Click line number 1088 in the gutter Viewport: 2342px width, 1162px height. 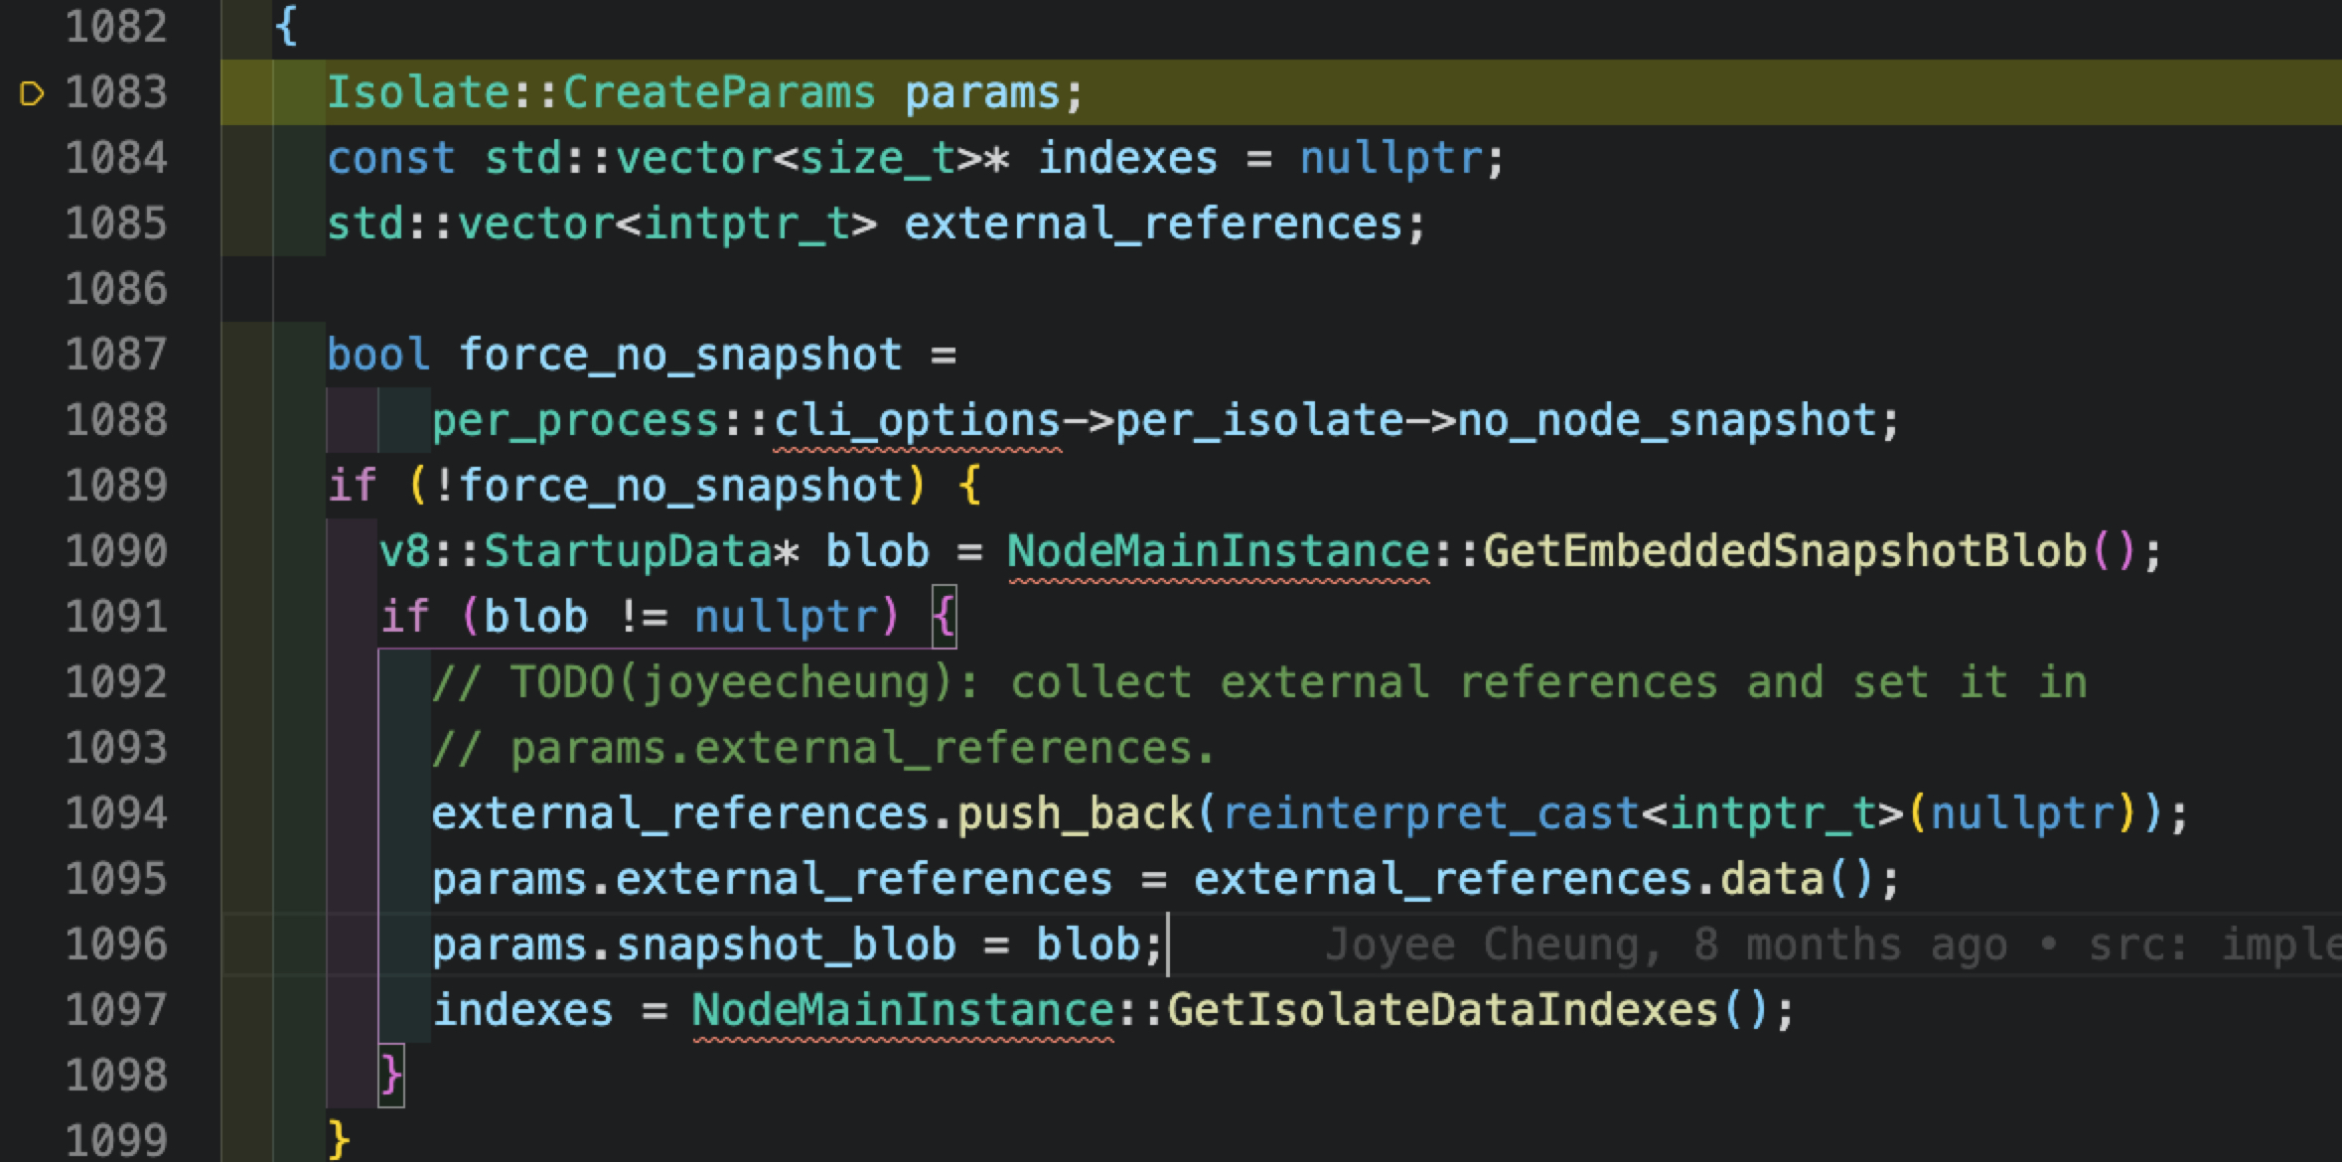116,420
